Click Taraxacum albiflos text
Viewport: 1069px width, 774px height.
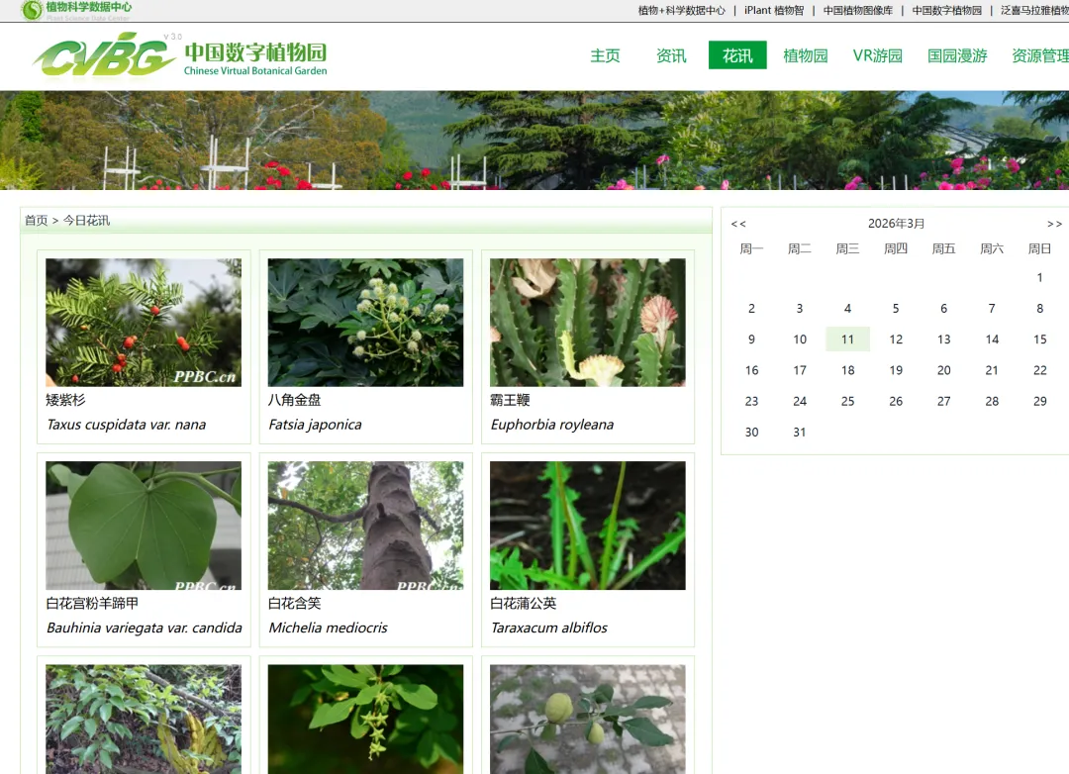coord(548,629)
